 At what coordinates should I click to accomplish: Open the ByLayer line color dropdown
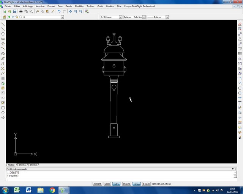[x=120, y=17]
